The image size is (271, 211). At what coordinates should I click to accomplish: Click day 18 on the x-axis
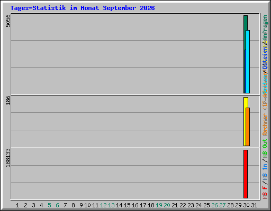pyautogui.click(x=151, y=205)
